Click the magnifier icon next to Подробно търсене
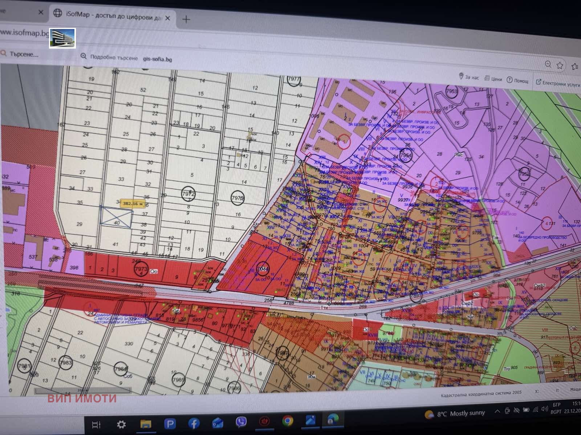581x435 pixels. pyautogui.click(x=84, y=57)
